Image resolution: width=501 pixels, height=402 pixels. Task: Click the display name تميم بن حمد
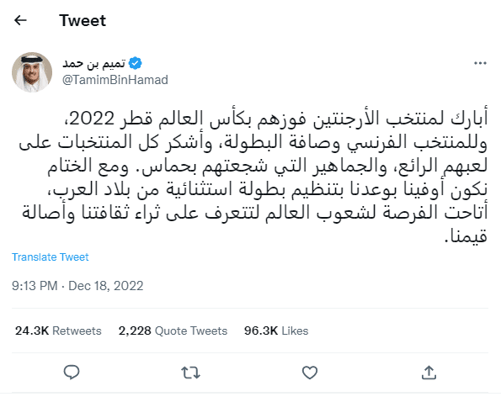point(94,63)
